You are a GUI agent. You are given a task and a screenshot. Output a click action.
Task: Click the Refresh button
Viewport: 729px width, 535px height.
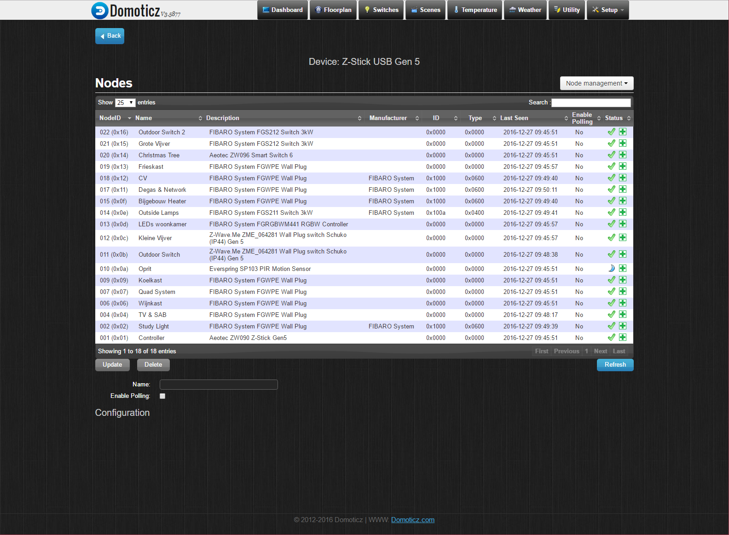[x=615, y=365]
